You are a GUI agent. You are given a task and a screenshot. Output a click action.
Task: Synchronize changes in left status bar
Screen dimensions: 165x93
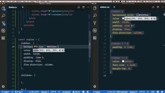[12, 92]
